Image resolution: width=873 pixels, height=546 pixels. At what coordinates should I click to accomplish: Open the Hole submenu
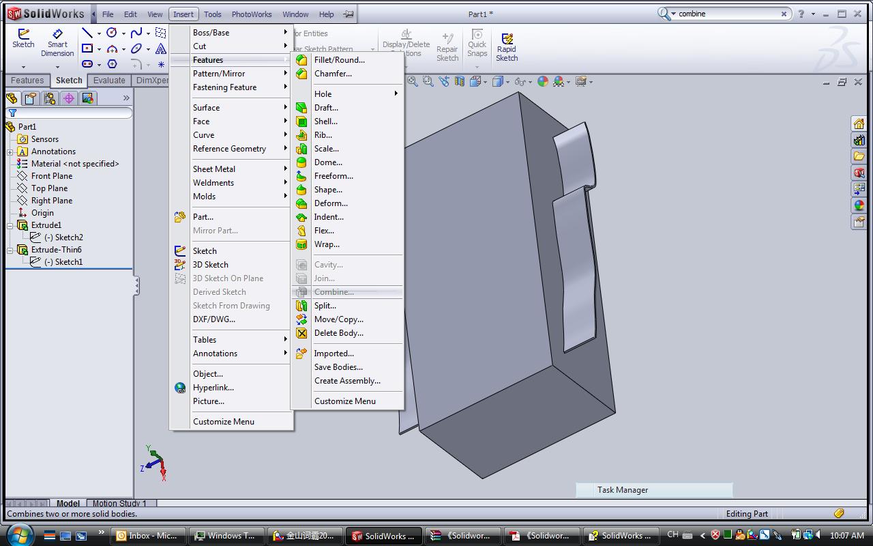point(347,94)
